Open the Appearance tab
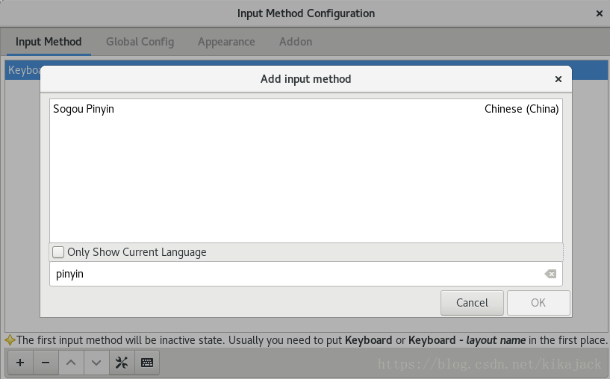610x379 pixels. pos(226,42)
